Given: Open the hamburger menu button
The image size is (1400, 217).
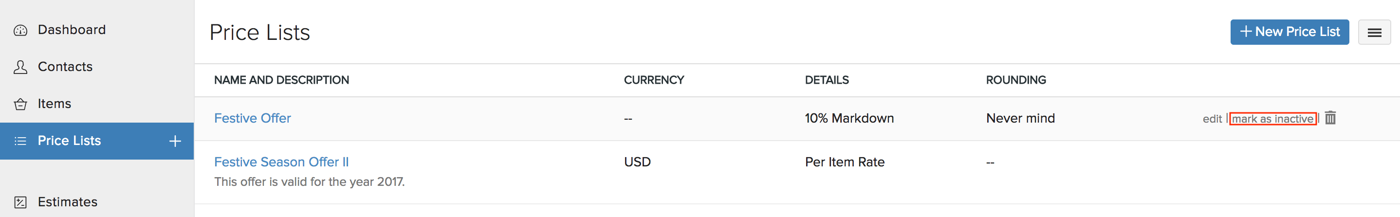Looking at the screenshot, I should pos(1374,33).
